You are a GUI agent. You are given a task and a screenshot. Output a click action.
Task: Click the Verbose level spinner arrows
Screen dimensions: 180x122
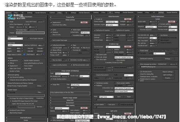177,64
